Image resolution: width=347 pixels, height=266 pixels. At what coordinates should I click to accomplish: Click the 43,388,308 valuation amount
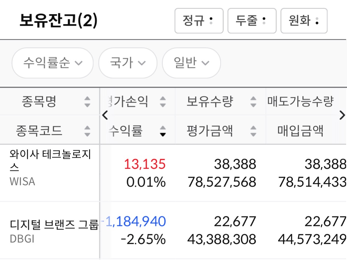tap(222, 239)
